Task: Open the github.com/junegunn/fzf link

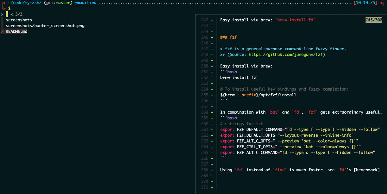Action: point(286,55)
